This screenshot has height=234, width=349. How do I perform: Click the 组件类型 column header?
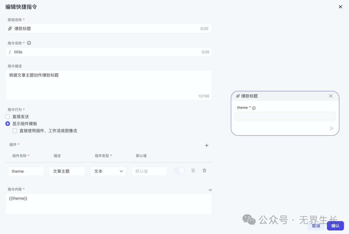click(102, 156)
